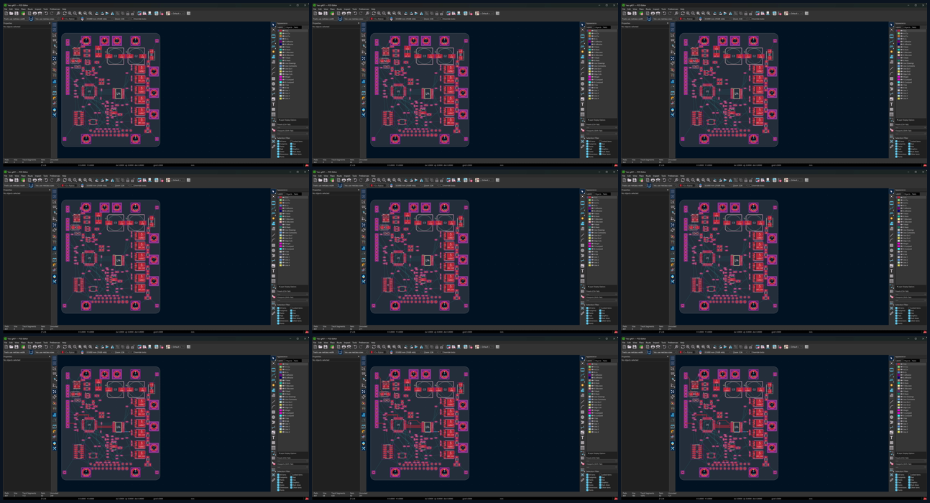Check All items filter in top-left window

278,141
